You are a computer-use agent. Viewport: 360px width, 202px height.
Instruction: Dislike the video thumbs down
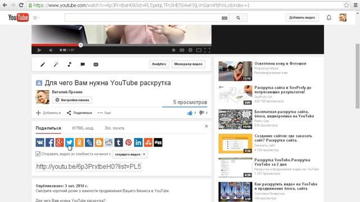201,113
